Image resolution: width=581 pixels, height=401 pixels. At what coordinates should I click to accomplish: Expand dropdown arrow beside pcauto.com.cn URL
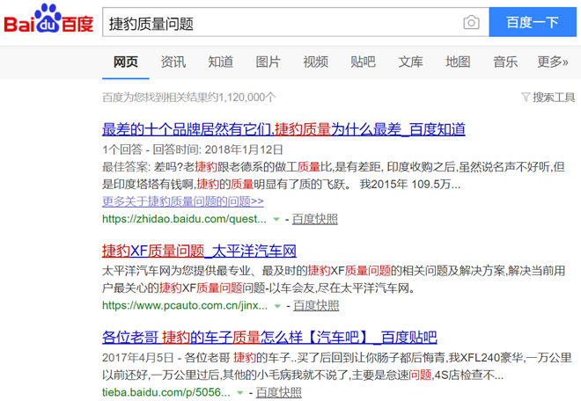(x=277, y=306)
